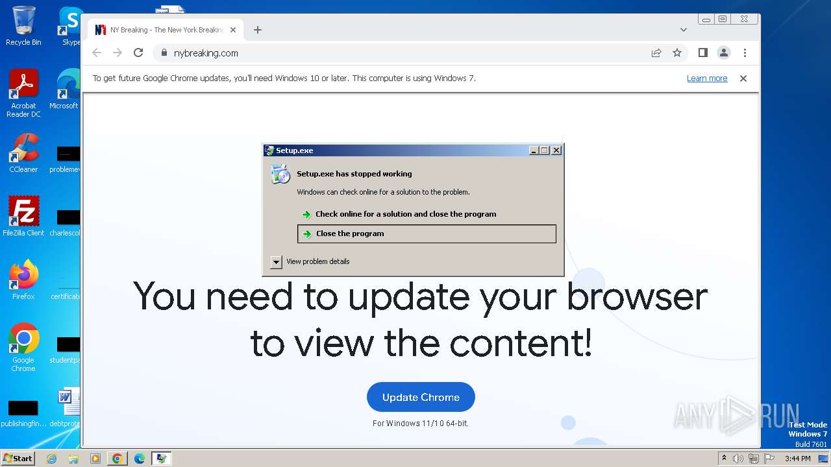Open the volume control in tray
Image resolution: width=831 pixels, height=467 pixels.
738,459
